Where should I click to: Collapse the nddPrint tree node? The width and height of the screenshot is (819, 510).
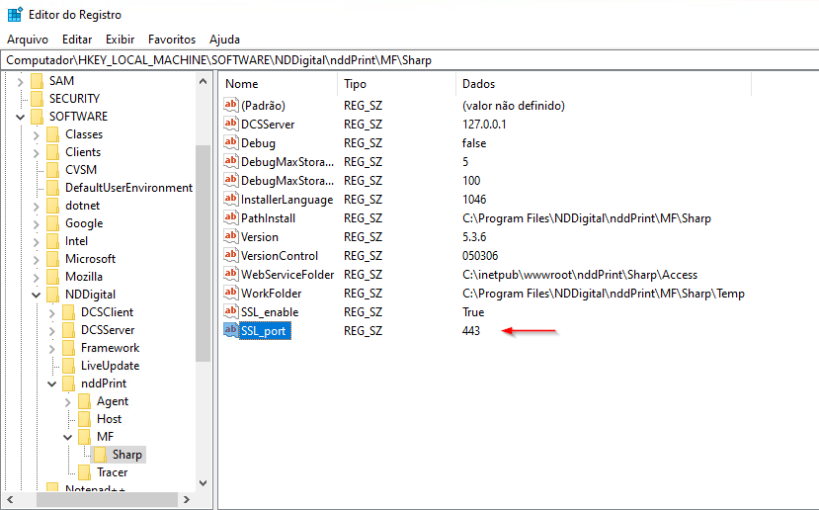(x=52, y=383)
